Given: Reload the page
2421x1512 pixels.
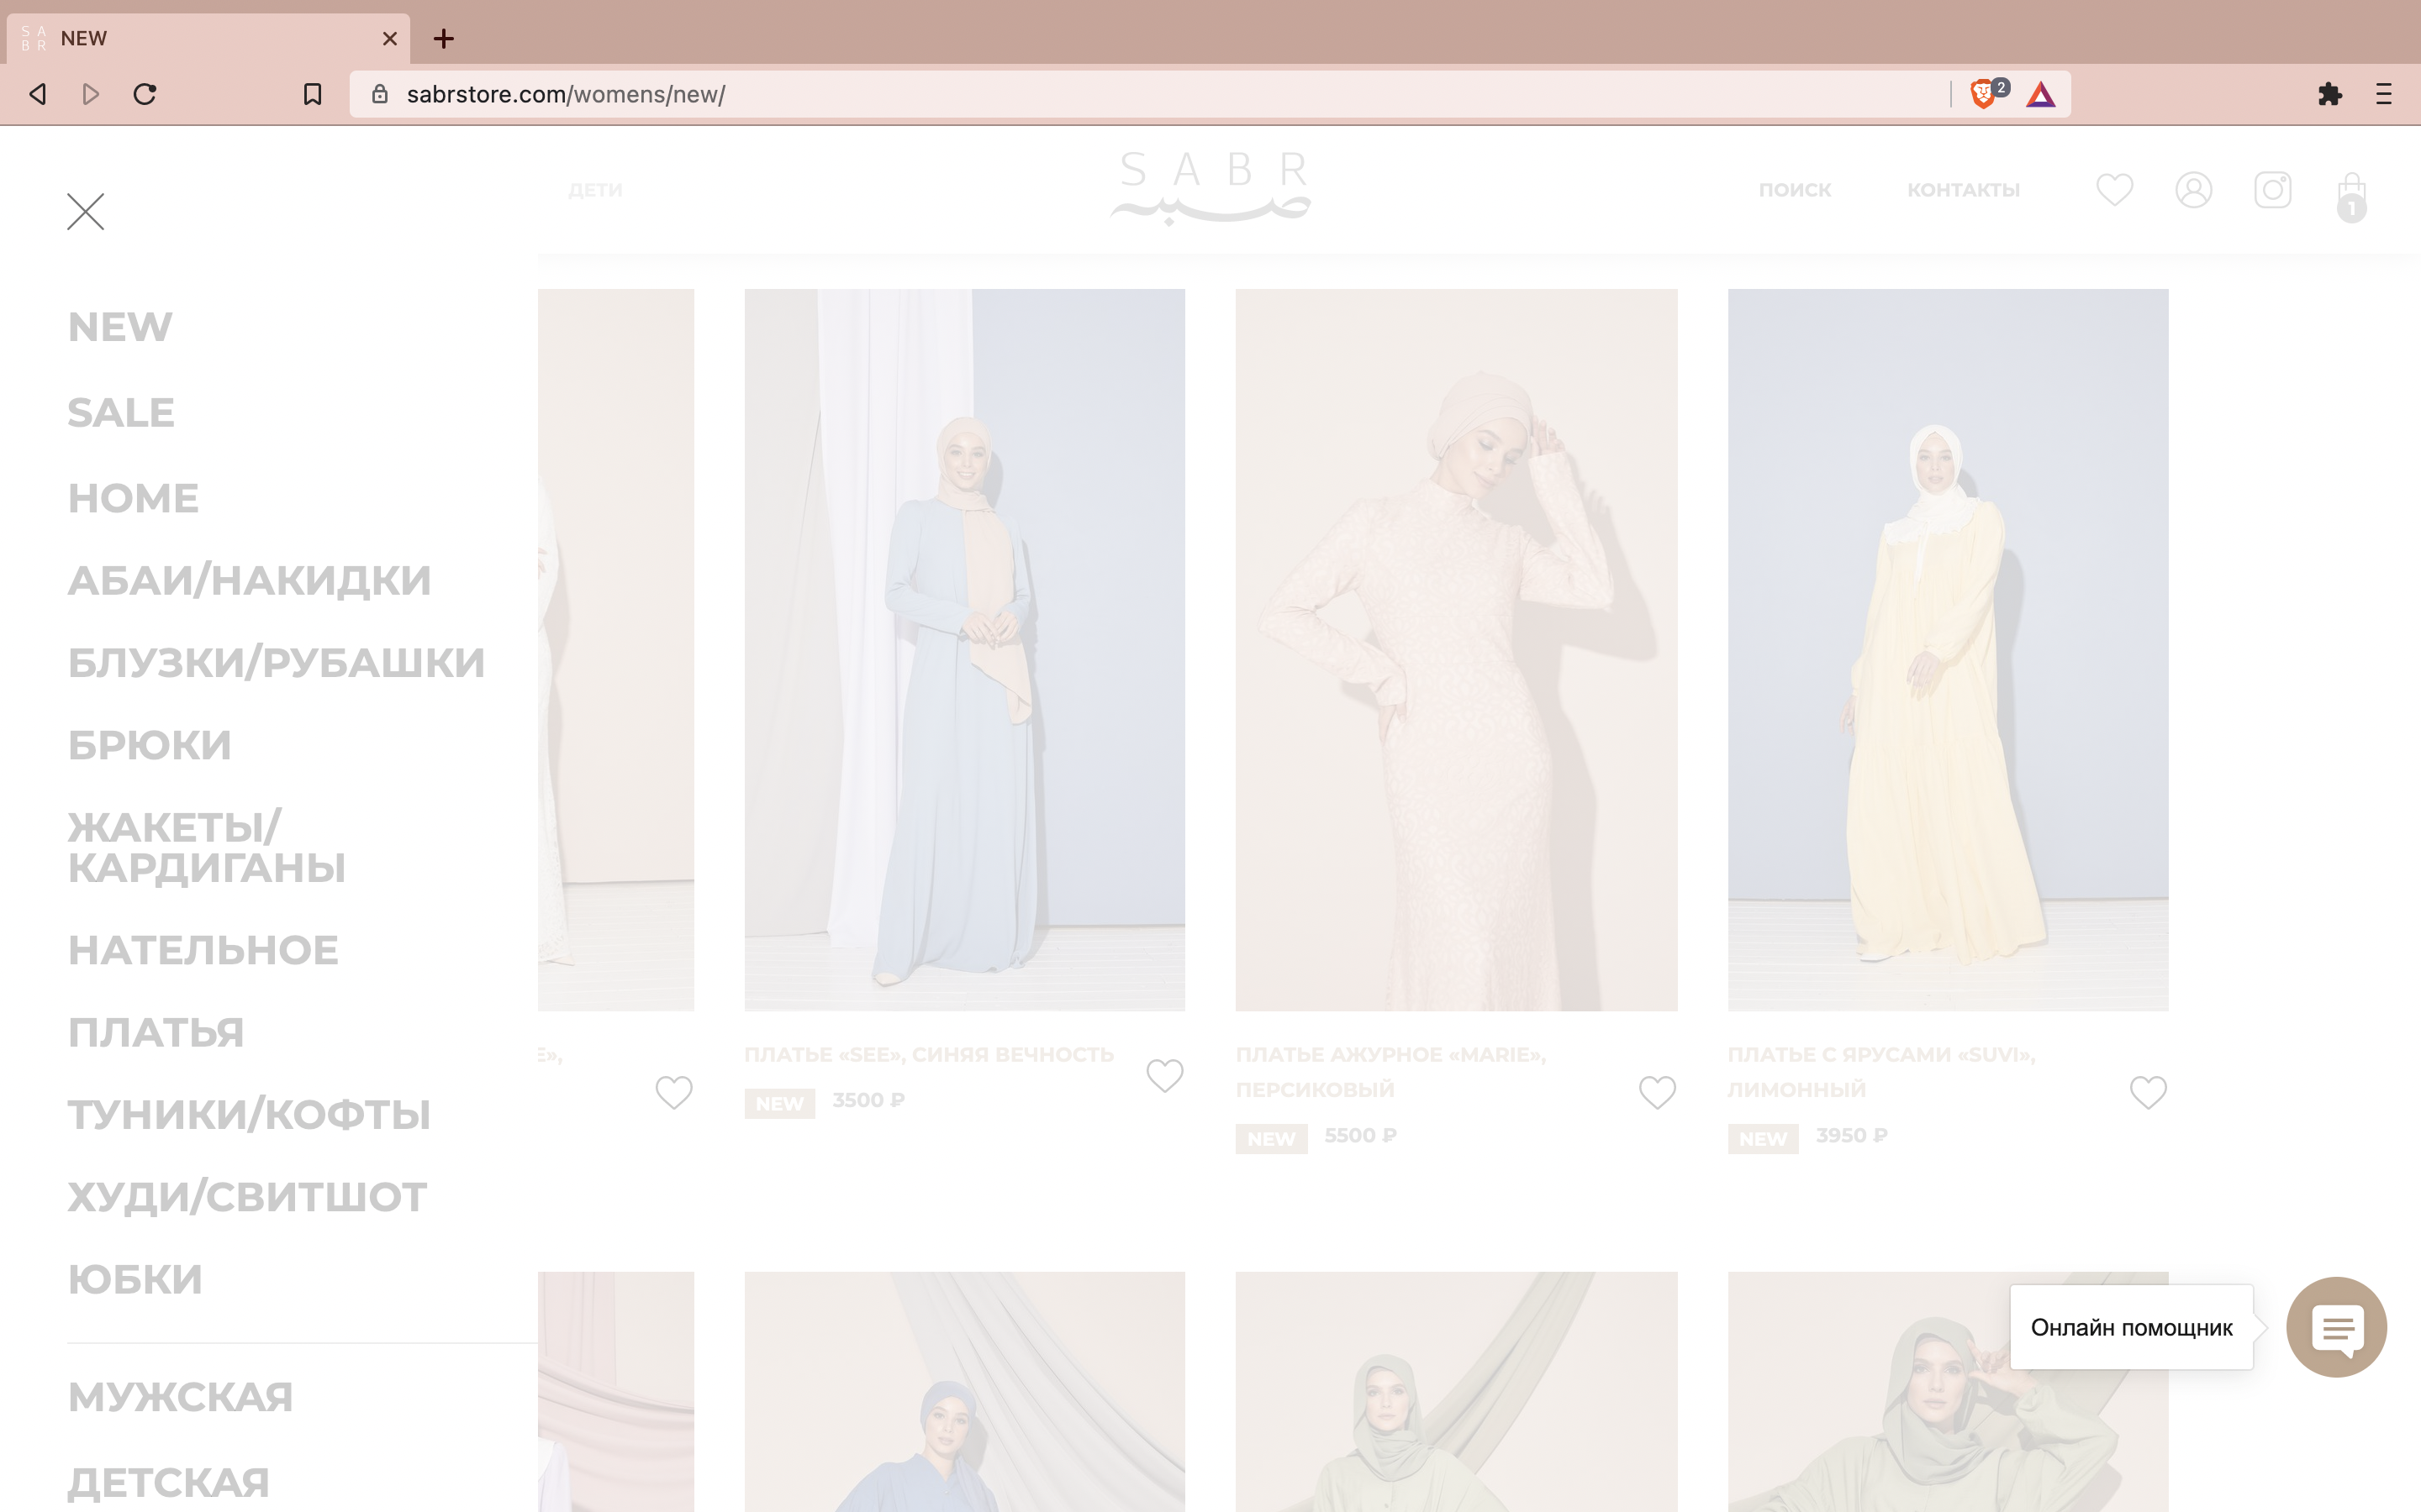Looking at the screenshot, I should 145,94.
